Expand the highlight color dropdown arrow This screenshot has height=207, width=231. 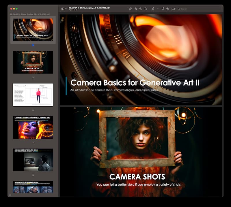click(157, 9)
